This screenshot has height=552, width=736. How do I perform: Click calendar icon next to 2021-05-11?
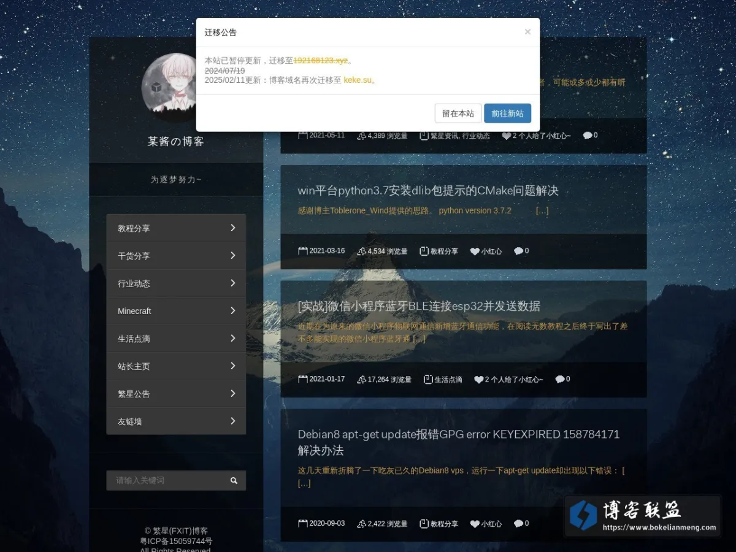point(303,135)
